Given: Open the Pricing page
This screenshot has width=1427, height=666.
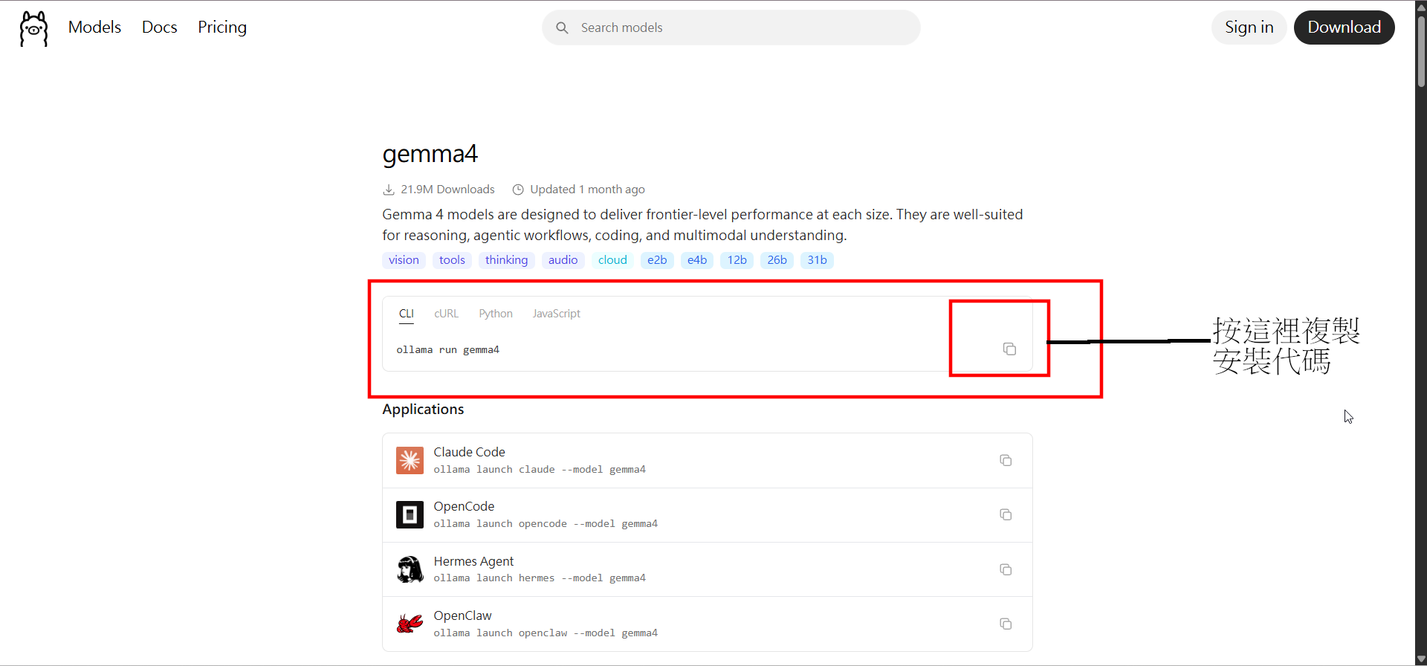Looking at the screenshot, I should point(222,28).
